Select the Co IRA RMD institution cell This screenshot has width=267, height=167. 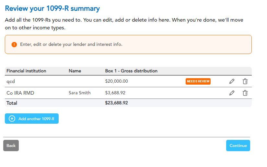click(x=20, y=93)
